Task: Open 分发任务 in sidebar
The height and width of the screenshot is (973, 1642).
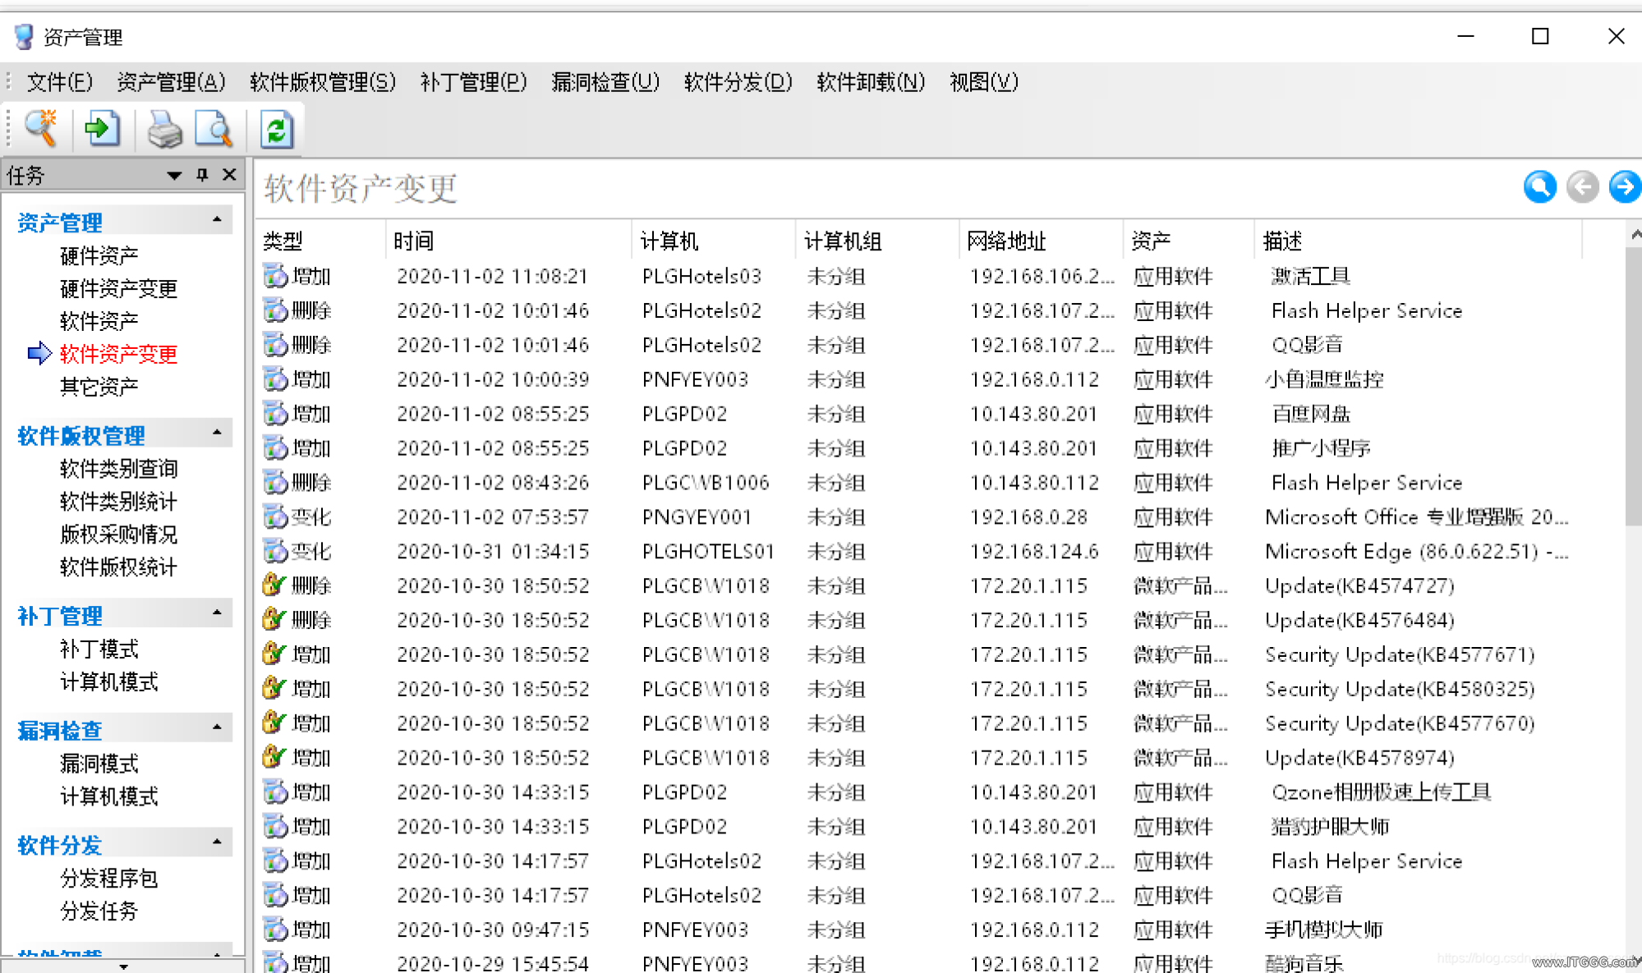Action: [99, 911]
